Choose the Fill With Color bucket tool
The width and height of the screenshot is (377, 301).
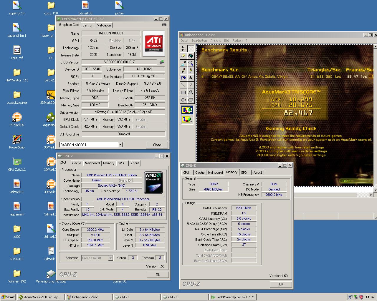pos(191,56)
